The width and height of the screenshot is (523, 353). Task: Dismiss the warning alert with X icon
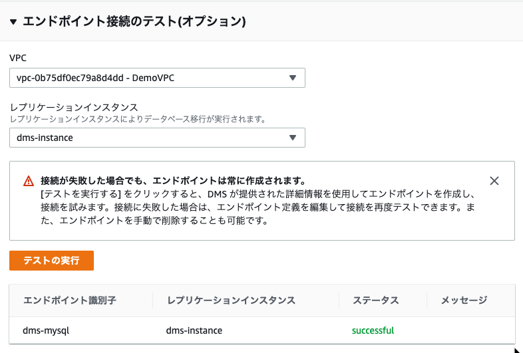point(494,181)
